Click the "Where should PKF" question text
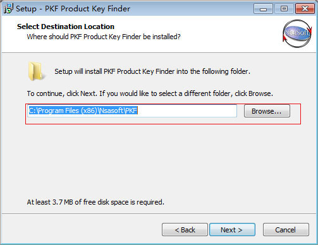This screenshot has height=245, width=318. coord(104,37)
